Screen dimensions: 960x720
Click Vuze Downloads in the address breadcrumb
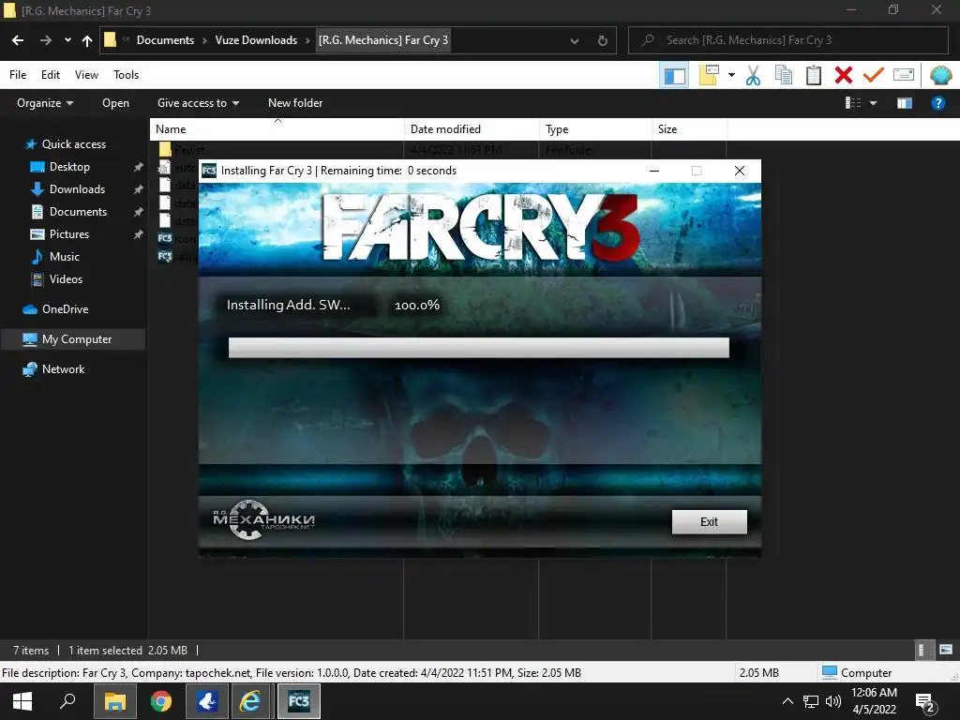click(x=256, y=39)
